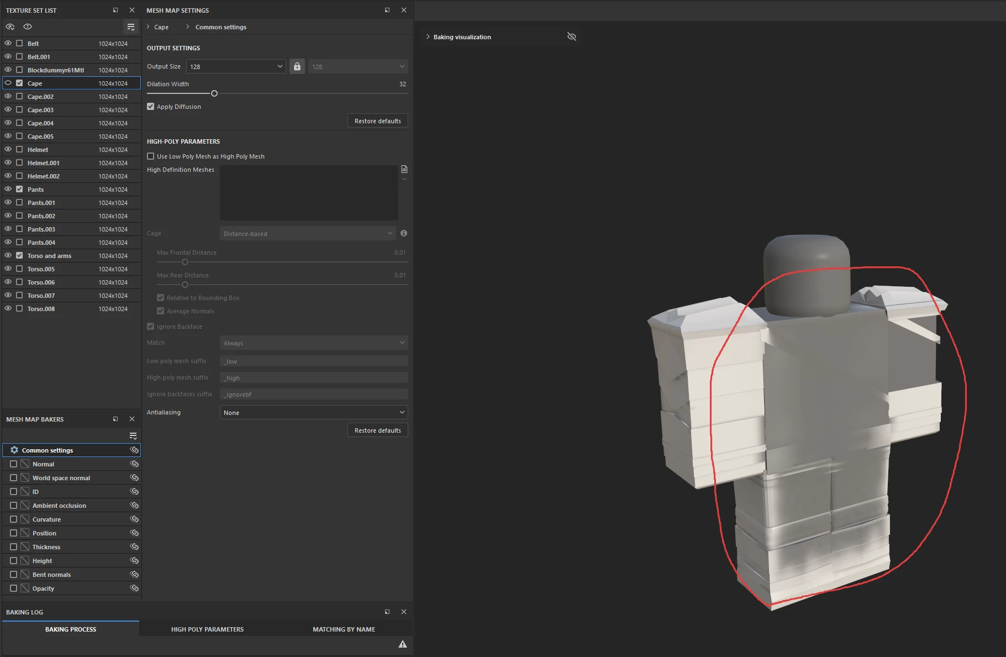The width and height of the screenshot is (1006, 657).
Task: Uncheck Torso and arms texture set
Action: tap(19, 255)
